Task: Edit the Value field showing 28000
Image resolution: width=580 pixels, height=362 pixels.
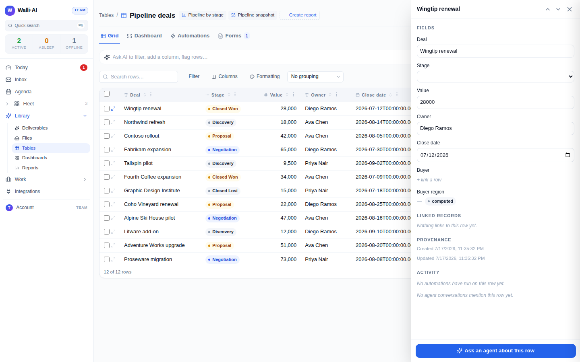Action: coord(495,102)
